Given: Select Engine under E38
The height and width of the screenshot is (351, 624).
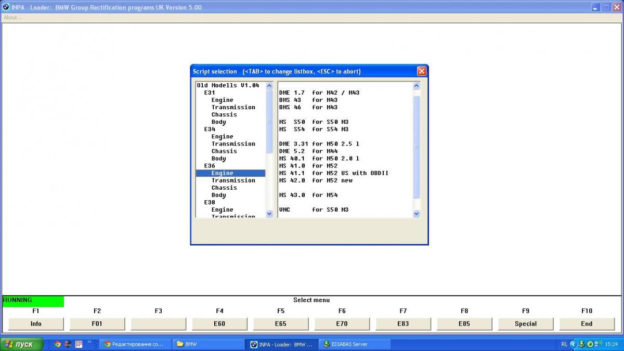Looking at the screenshot, I should (x=223, y=210).
